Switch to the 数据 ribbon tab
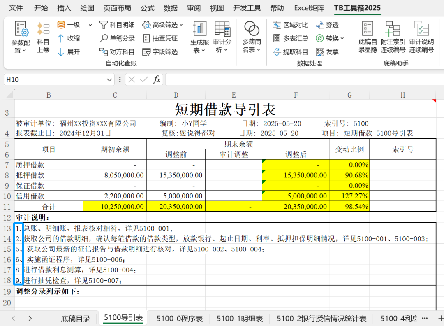444x326 pixels. (x=171, y=8)
